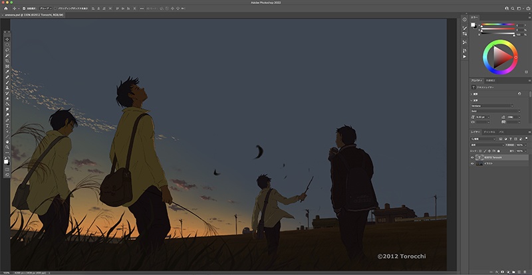The width and height of the screenshot is (532, 275).
Task: Select the Move tool in the toolbox
Action: coord(7,39)
